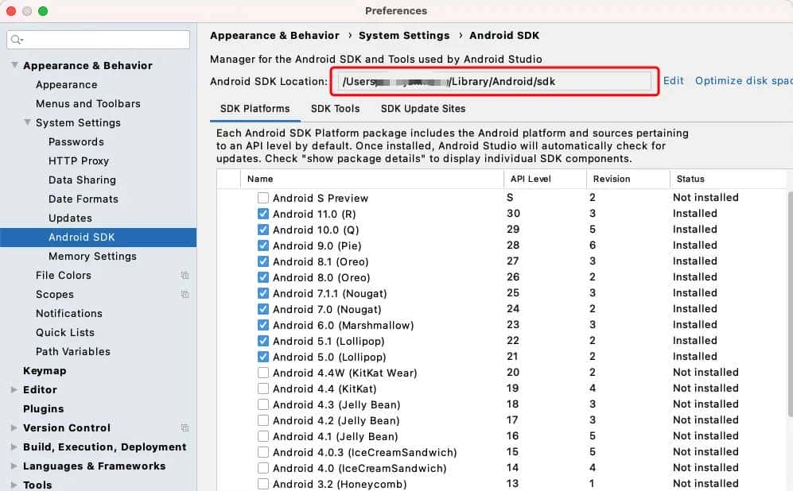
Task: Collapse the System Settings tree node
Action: coord(27,123)
